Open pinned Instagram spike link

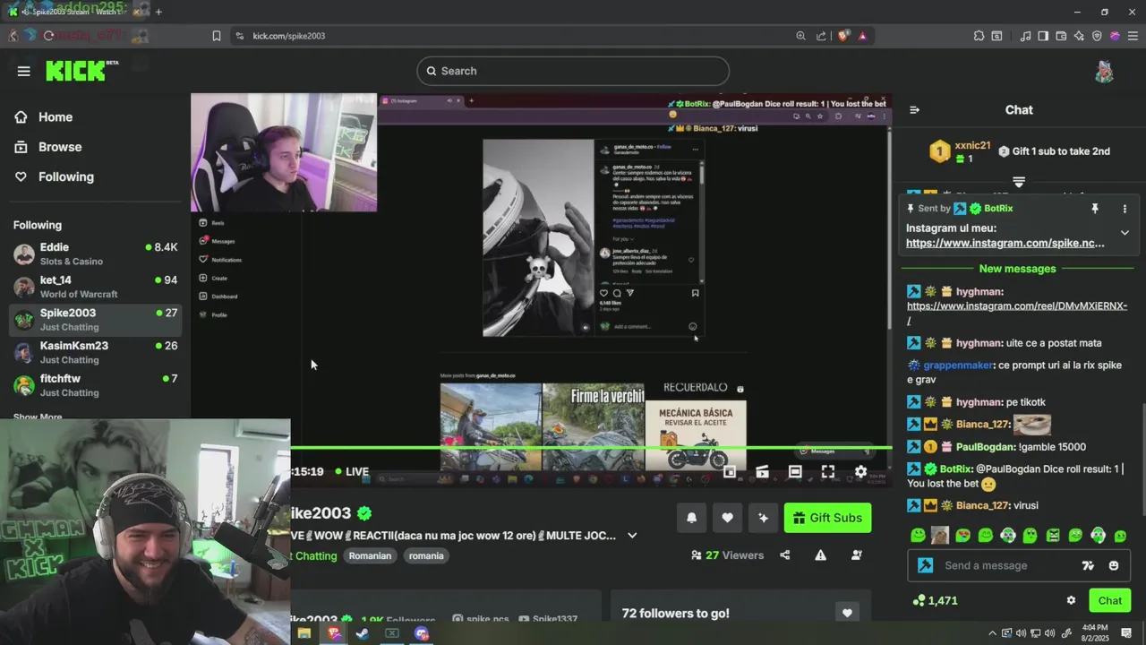1005,243
